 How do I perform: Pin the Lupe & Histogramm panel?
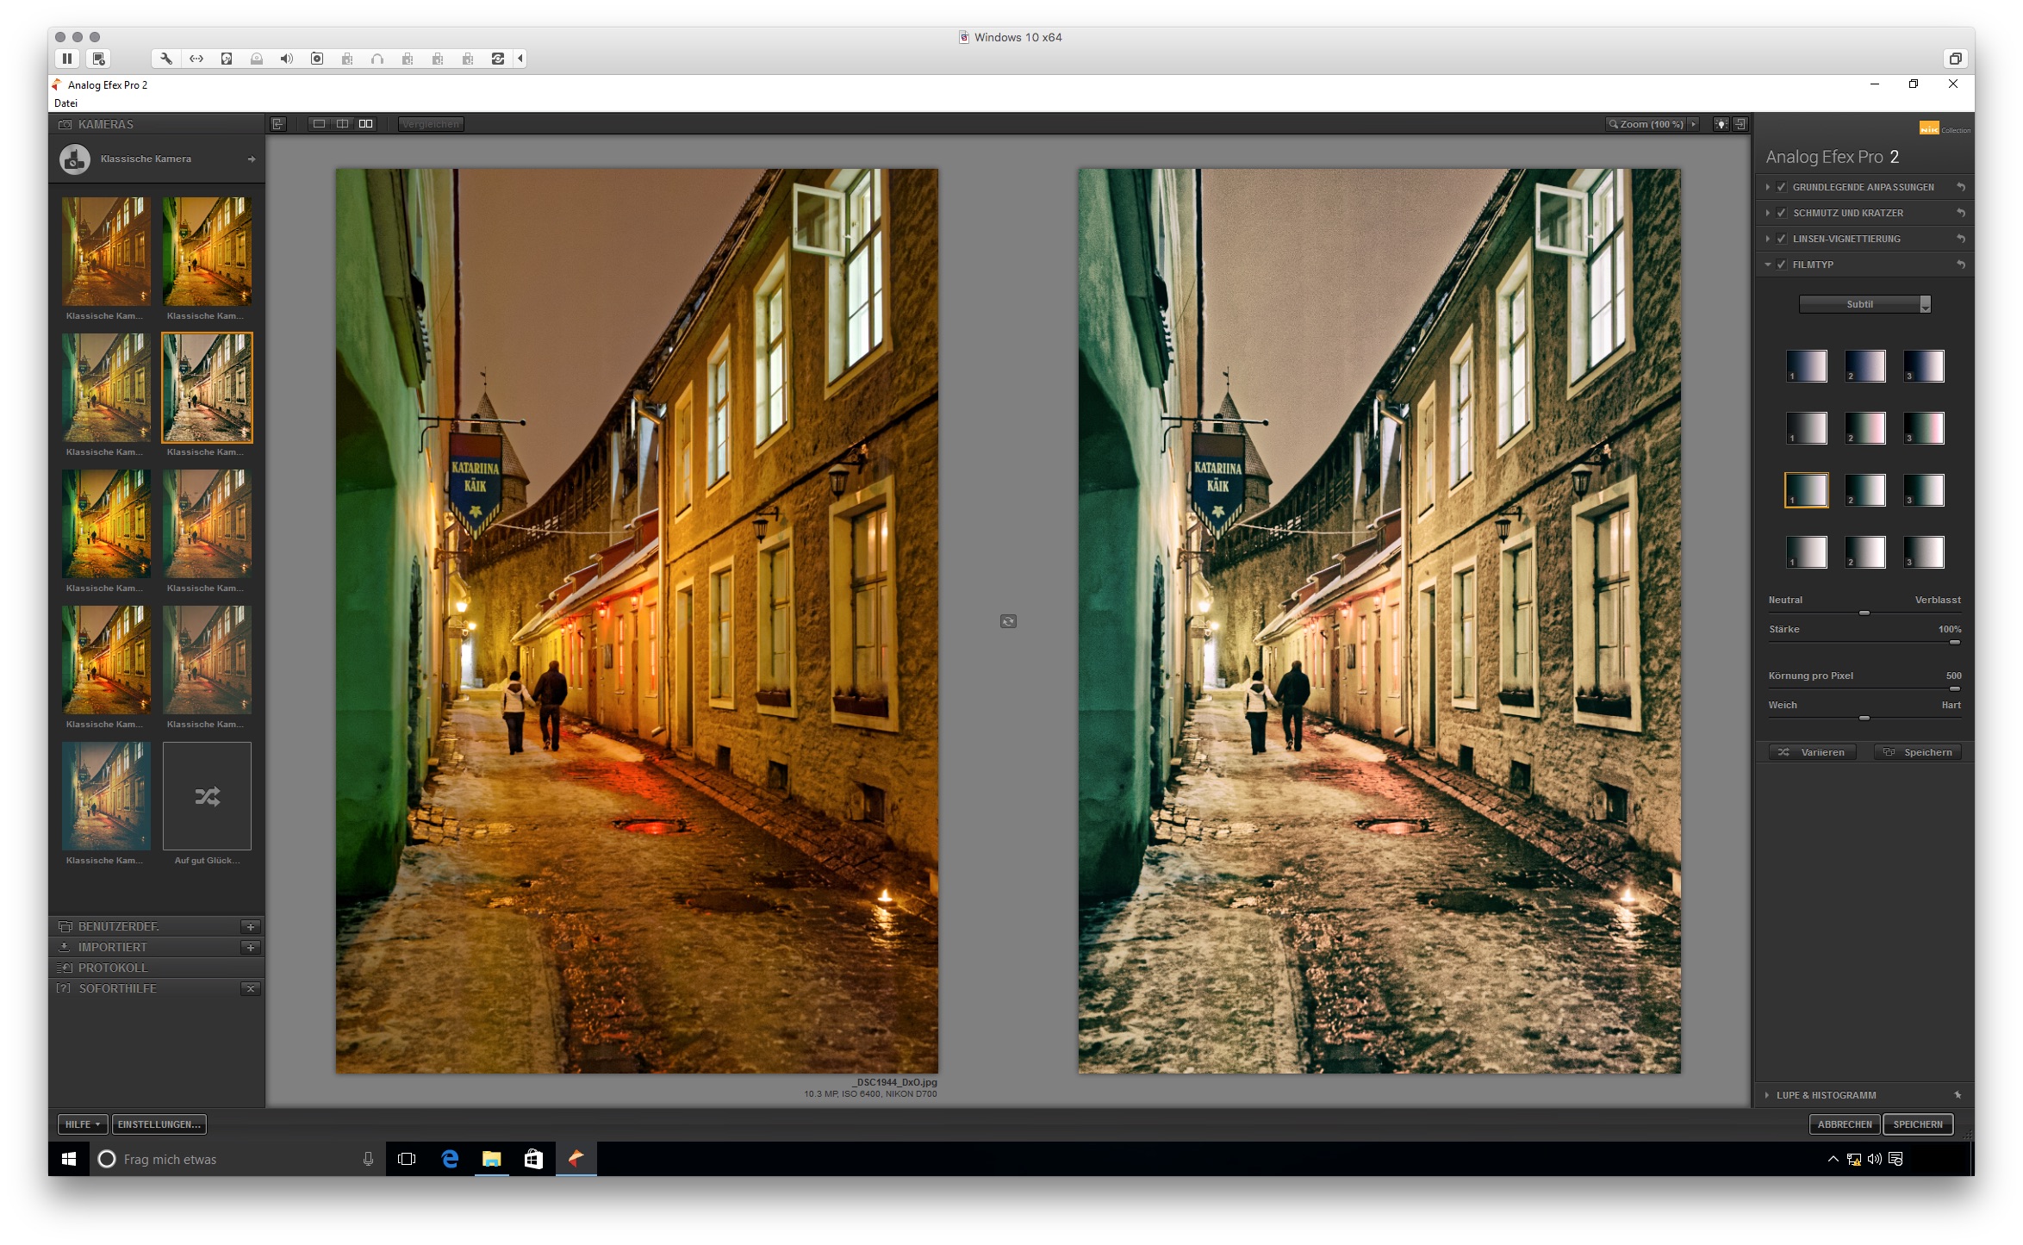click(1958, 1095)
